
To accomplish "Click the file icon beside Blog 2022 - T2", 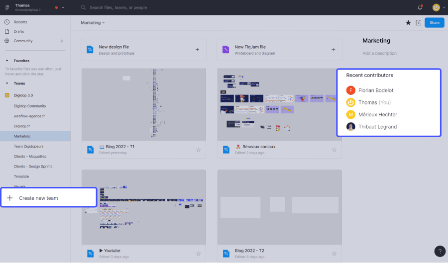I will (x=226, y=253).
